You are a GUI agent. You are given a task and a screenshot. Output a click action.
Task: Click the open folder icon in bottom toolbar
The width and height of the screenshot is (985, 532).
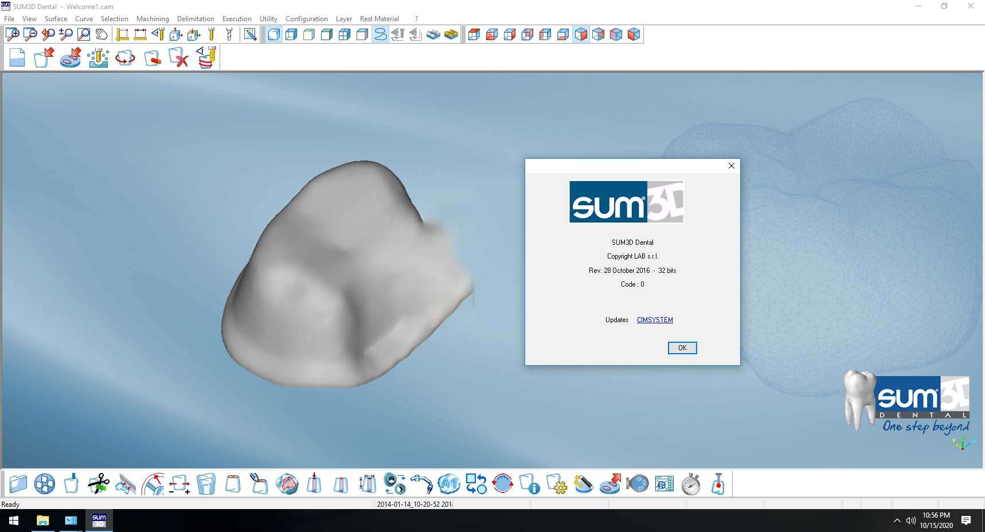point(18,484)
